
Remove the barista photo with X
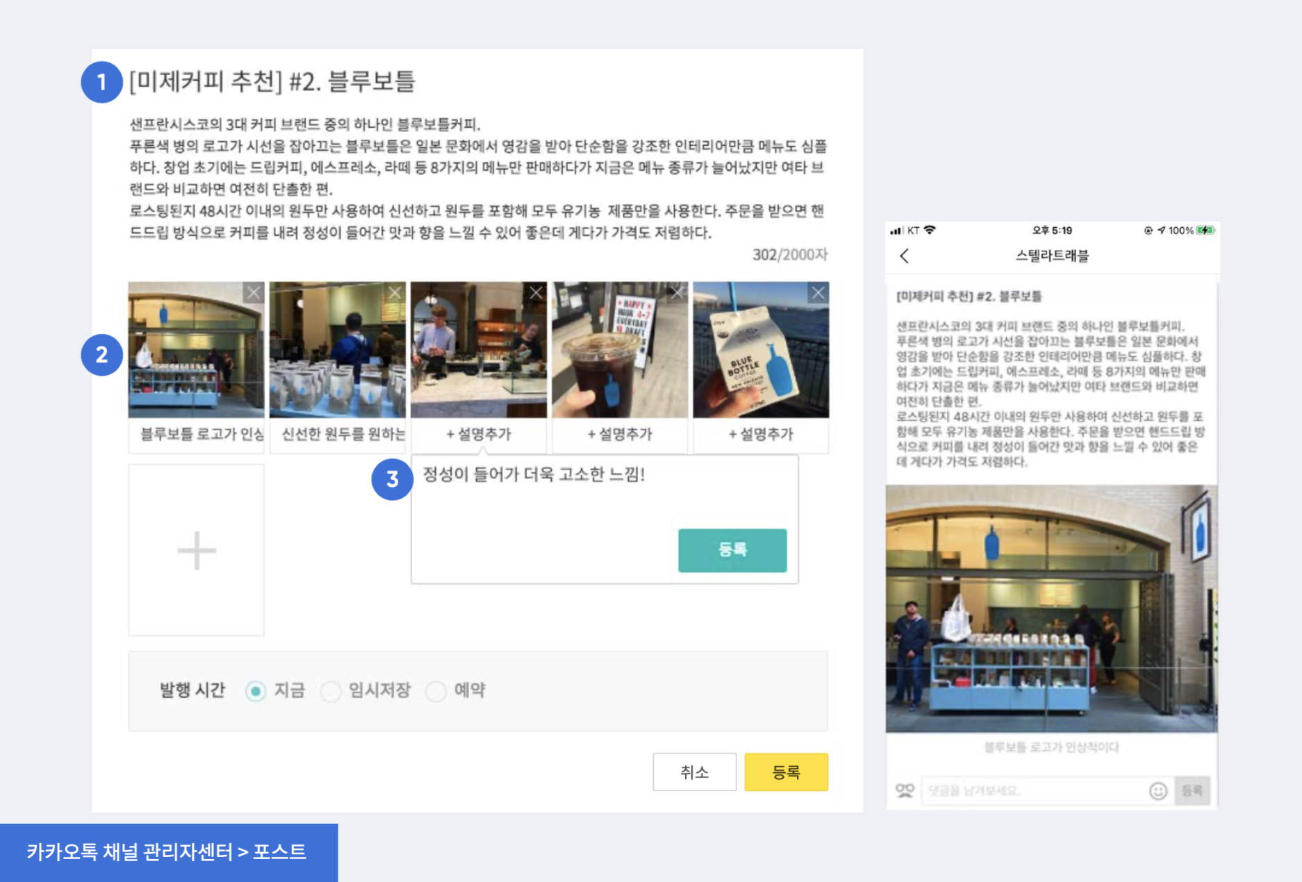(x=536, y=292)
